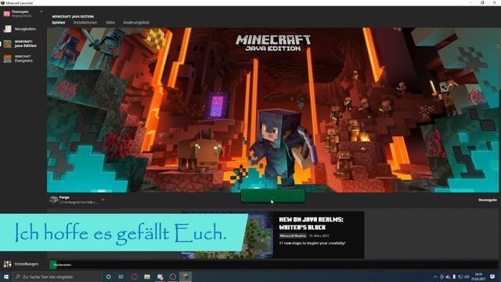Open the Windows Start menu
The width and height of the screenshot is (501, 282).
(6, 277)
